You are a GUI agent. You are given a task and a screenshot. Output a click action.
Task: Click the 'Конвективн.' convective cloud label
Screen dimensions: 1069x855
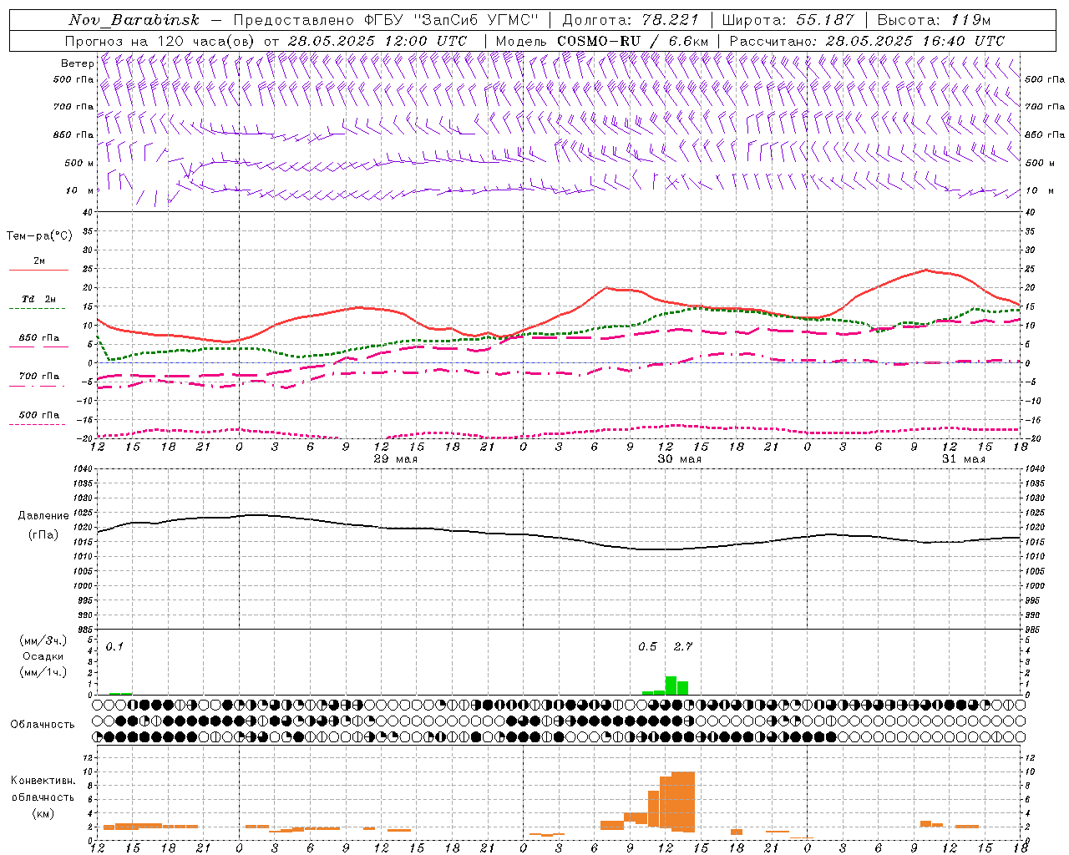pyautogui.click(x=43, y=781)
